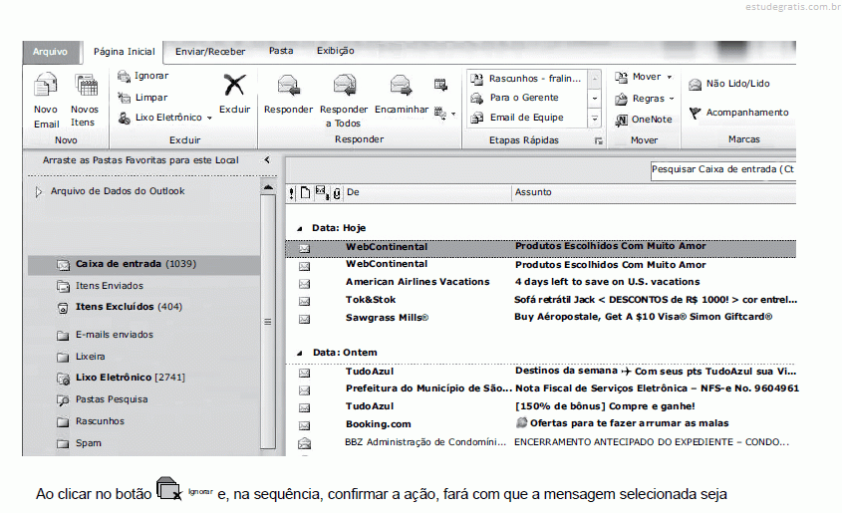Switch to the Página Inicial tab
Image resolution: width=842 pixels, height=513 pixels.
pos(124,52)
